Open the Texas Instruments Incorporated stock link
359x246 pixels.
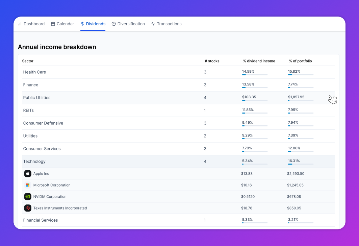(60, 208)
